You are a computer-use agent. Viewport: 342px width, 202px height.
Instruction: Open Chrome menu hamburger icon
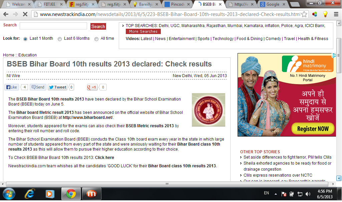click(x=336, y=14)
